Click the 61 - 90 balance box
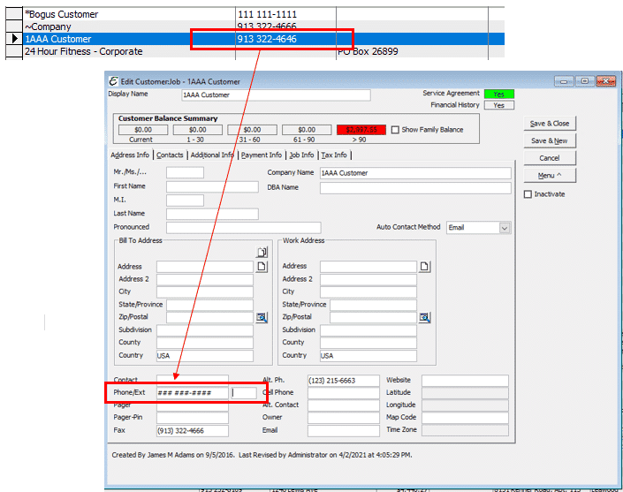The image size is (623, 492). pos(307,130)
